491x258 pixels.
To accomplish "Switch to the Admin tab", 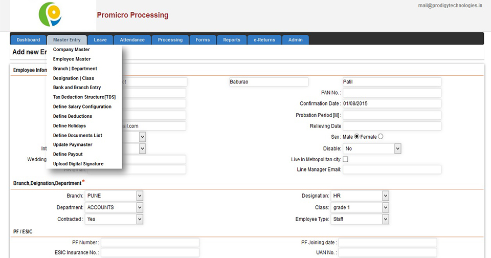I will 295,40.
